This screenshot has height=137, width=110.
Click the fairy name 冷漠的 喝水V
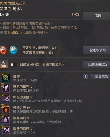pyautogui.click(x=11, y=9)
